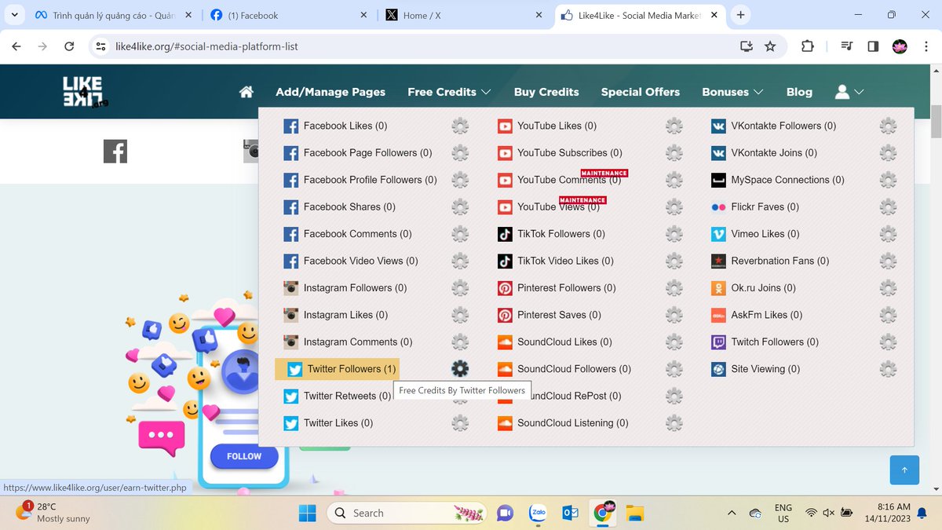Screen dimensions: 942x530
Task: Open settings gear for Twitch Followers
Action: click(x=888, y=342)
